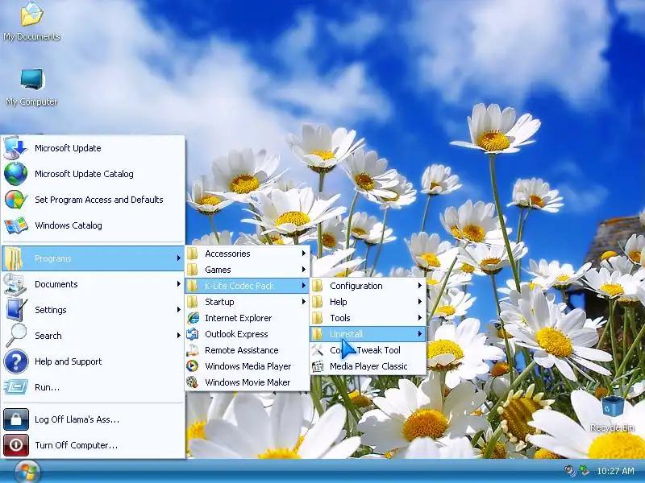Expand the Configuration submenu arrow
Screen dimensions: 645x483
(x=420, y=286)
